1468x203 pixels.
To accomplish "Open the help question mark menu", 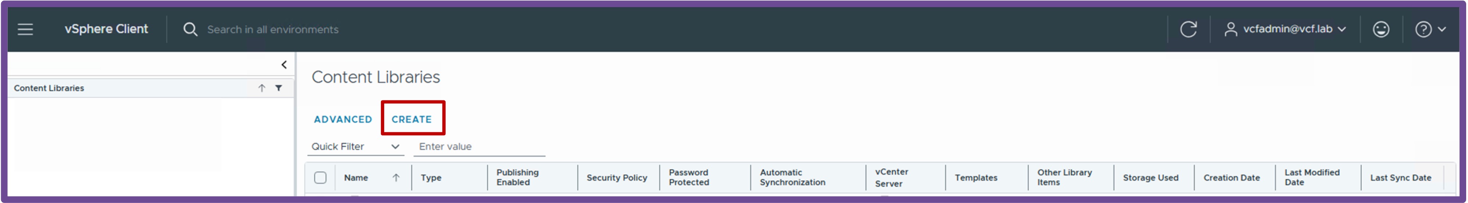I will click(x=1423, y=29).
